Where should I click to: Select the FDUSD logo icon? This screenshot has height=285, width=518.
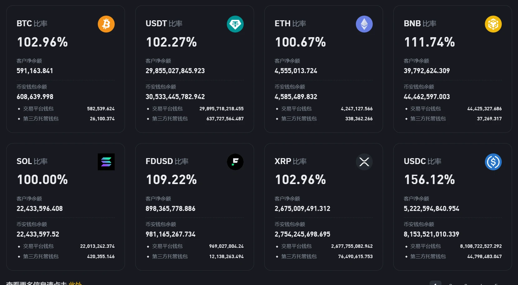pyautogui.click(x=235, y=162)
